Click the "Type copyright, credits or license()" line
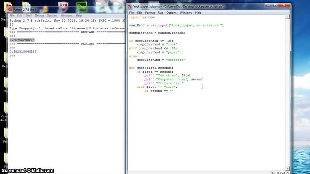 (67, 29)
